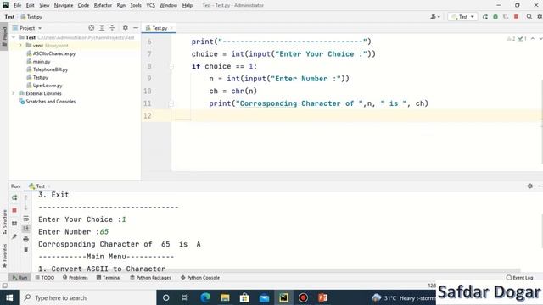Toggle the Favorites side tab
543x305 pixels.
[x=4, y=255]
